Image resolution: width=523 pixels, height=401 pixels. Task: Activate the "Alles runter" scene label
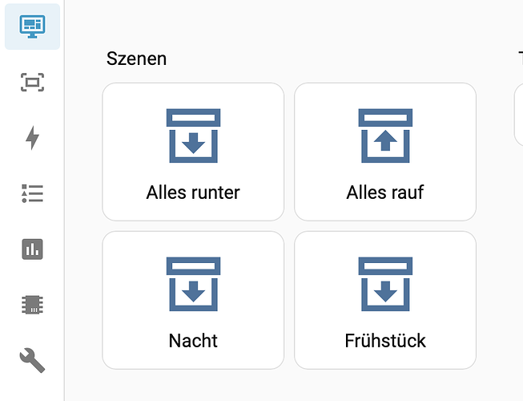(x=193, y=192)
